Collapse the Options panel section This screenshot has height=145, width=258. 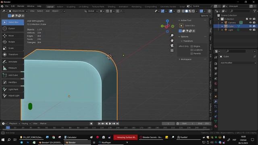coord(179,37)
